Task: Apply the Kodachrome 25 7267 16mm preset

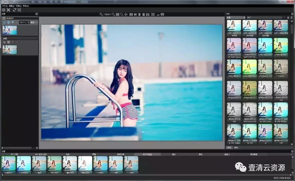Action: pyautogui.click(x=234, y=48)
